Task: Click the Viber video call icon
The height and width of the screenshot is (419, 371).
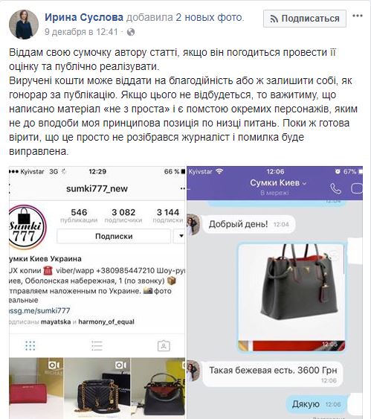Action: tap(357, 188)
